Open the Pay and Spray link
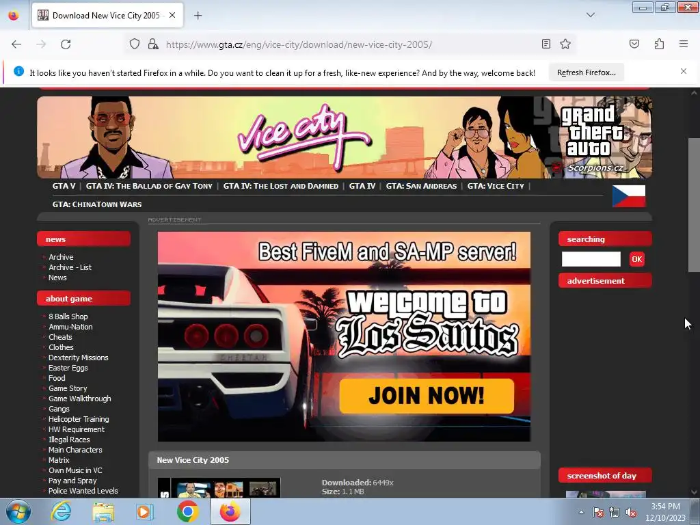Image resolution: width=700 pixels, height=525 pixels. (x=72, y=481)
